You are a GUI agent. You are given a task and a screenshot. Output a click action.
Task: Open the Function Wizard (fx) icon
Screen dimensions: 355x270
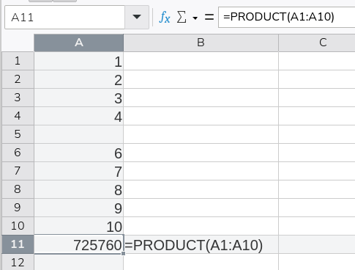(x=164, y=18)
